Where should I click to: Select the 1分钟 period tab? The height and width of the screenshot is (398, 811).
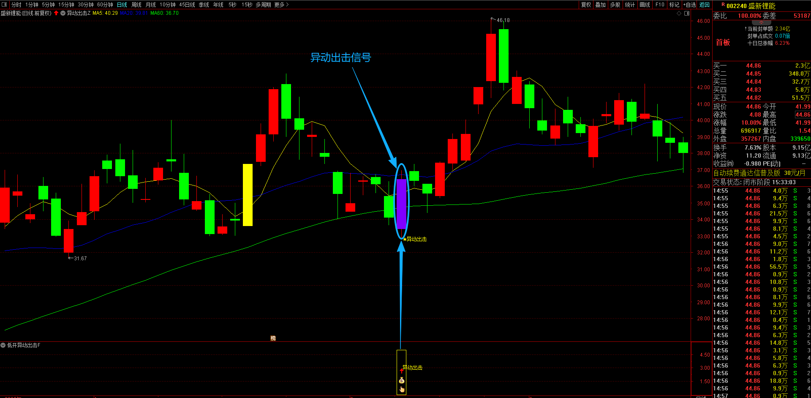point(32,5)
